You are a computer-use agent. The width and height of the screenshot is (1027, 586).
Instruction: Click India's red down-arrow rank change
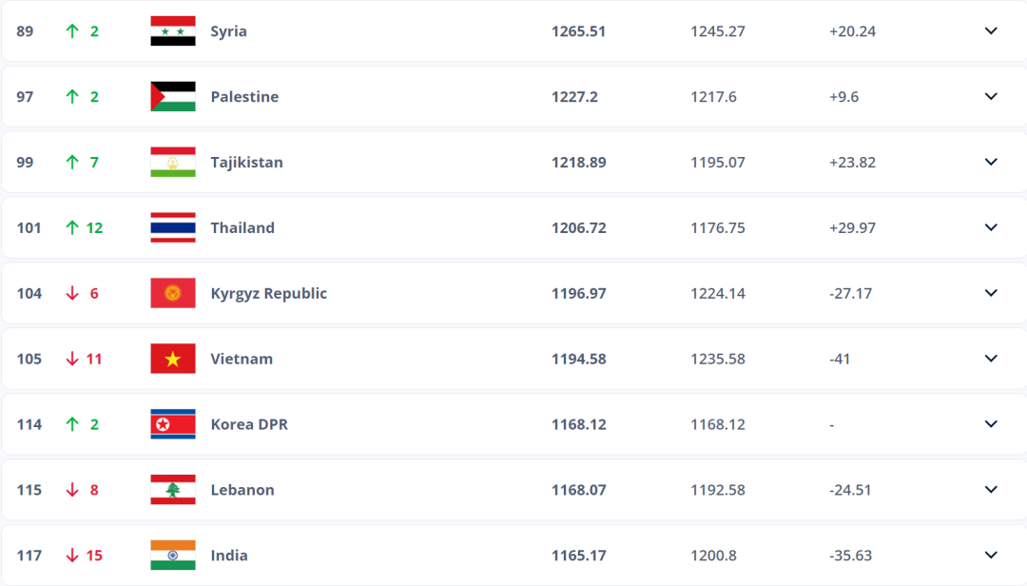[85, 556]
